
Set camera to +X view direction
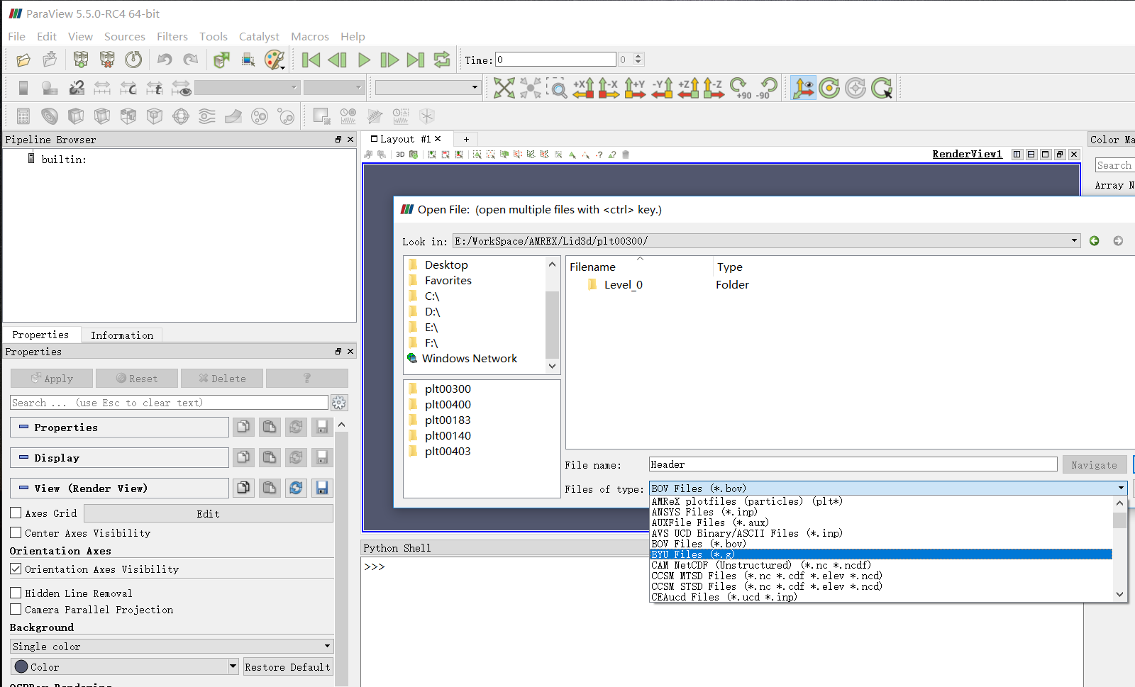pos(584,88)
